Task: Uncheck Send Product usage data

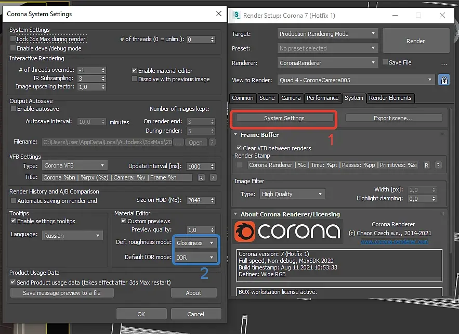Action: point(12,282)
